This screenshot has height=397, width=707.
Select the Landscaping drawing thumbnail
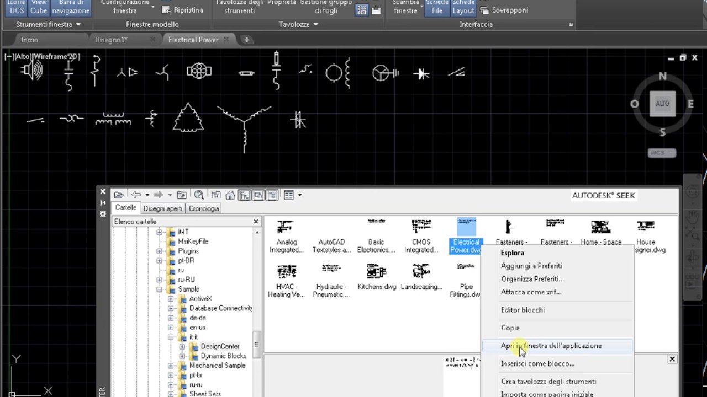pyautogui.click(x=421, y=277)
